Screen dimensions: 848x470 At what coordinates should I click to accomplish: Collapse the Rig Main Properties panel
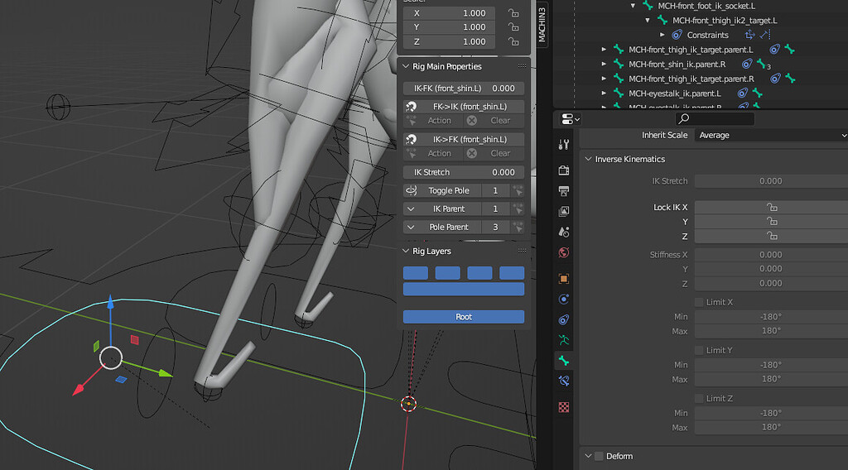pos(406,66)
